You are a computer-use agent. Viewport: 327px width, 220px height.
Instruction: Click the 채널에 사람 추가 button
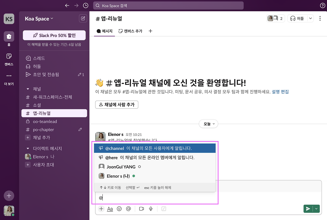click(116, 105)
